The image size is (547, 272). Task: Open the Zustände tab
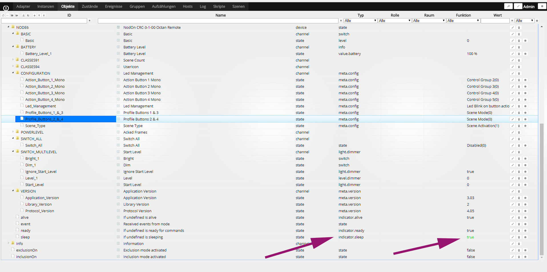[x=90, y=7]
